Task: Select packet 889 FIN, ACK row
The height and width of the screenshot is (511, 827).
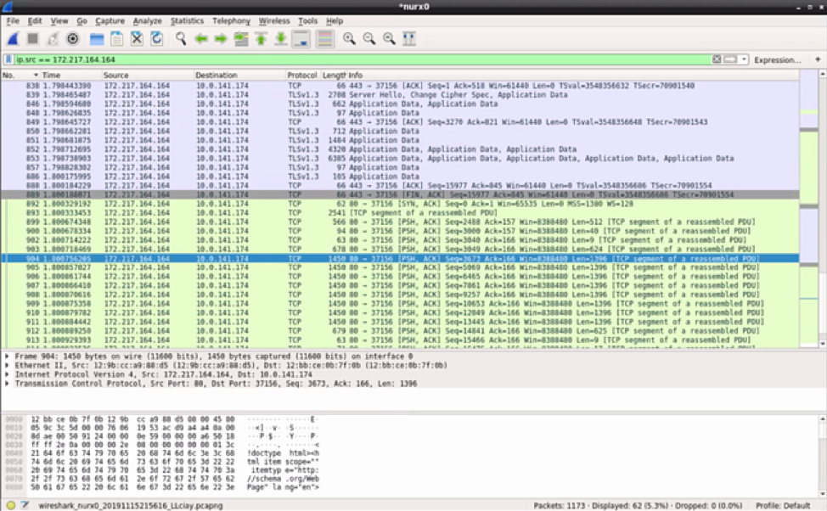Action: (400, 194)
